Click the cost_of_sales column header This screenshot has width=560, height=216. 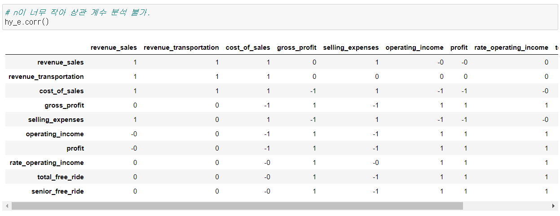point(248,48)
